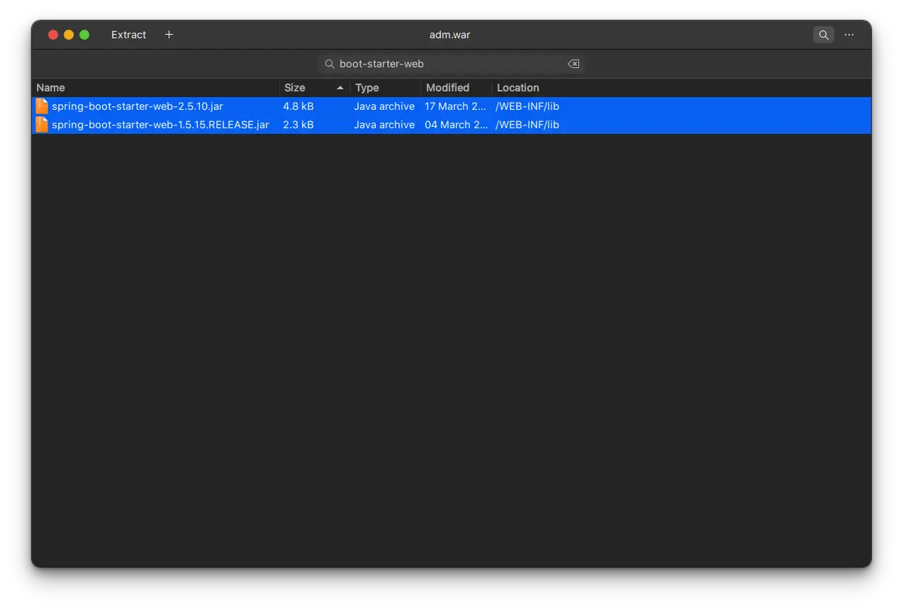This screenshot has width=903, height=610.
Task: Close the adm.war window
Action: [x=53, y=35]
